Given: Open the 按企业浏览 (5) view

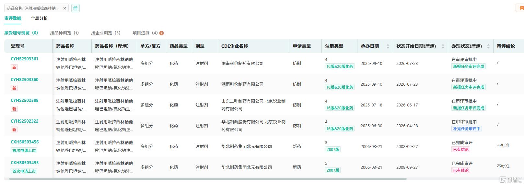Looking at the screenshot, I should pos(106,33).
